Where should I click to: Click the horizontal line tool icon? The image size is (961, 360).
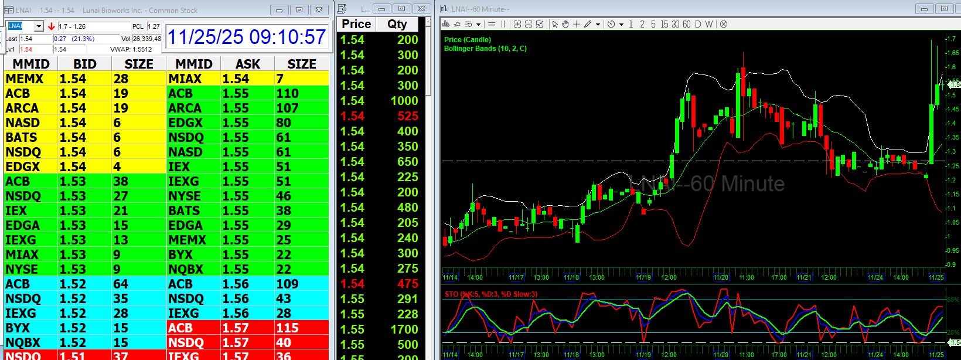click(492, 24)
